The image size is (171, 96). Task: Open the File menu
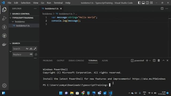9,3
